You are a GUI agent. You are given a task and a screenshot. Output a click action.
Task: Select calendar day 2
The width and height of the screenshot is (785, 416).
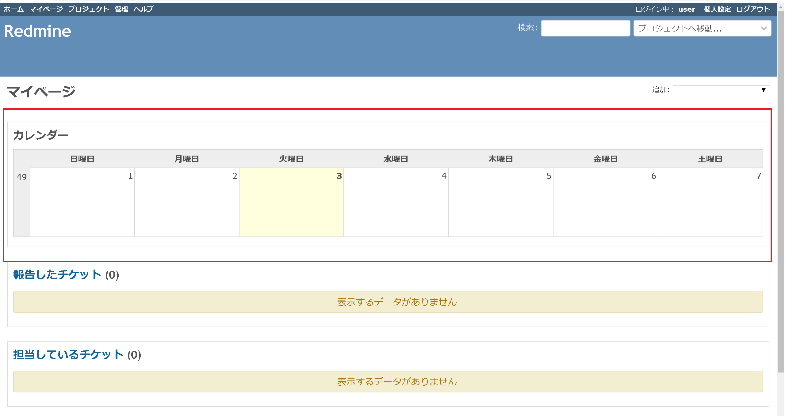click(187, 202)
